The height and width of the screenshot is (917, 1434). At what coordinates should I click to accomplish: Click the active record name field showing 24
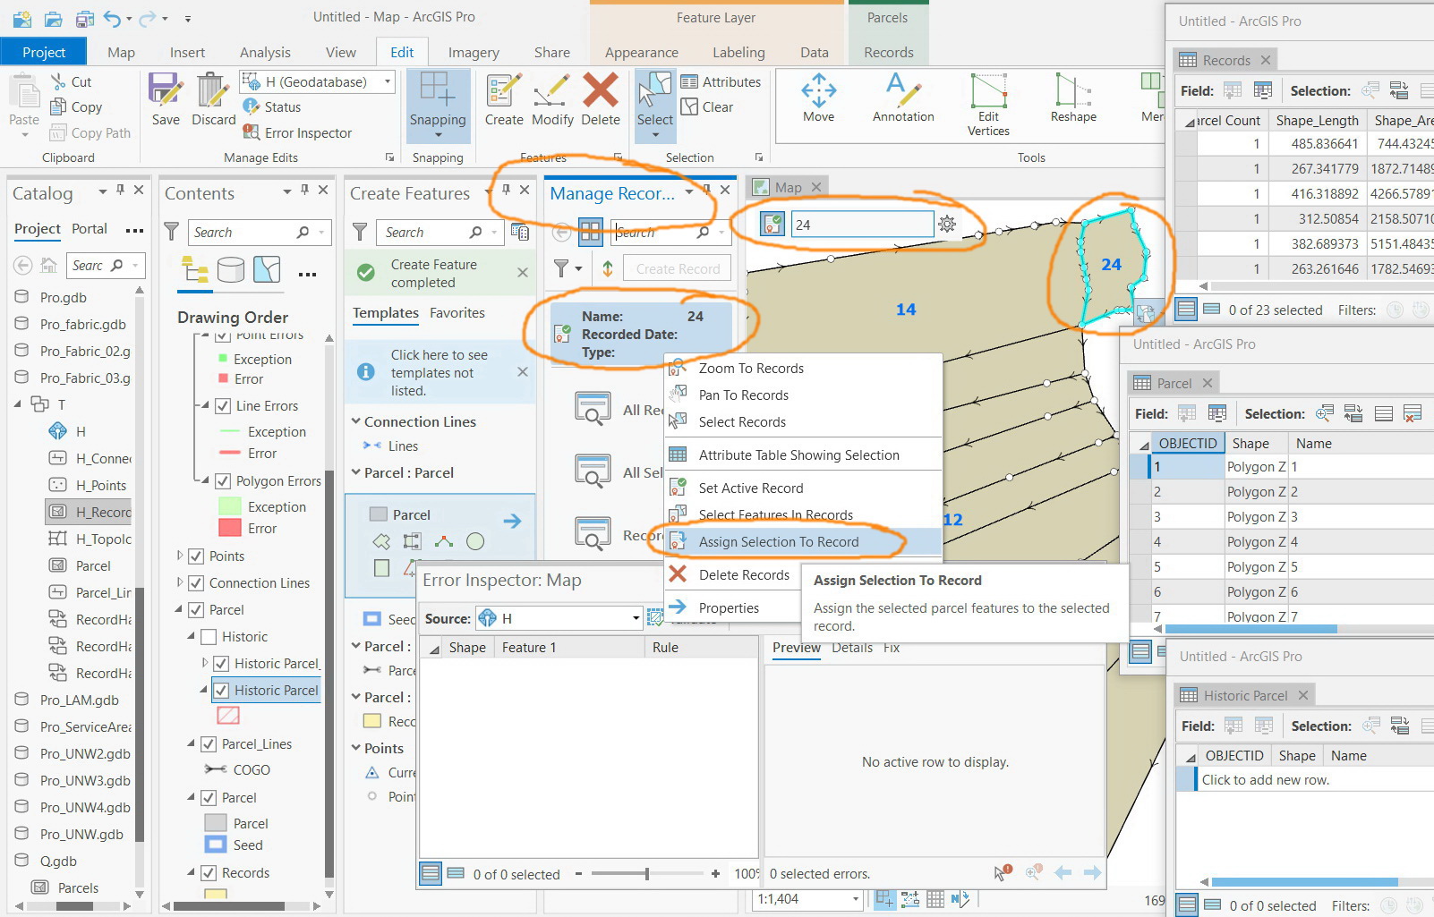[862, 225]
